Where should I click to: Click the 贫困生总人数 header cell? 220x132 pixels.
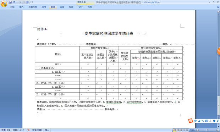tap(101, 56)
